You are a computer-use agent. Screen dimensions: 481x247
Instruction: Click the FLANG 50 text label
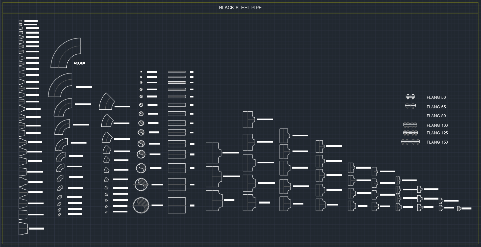(436, 97)
